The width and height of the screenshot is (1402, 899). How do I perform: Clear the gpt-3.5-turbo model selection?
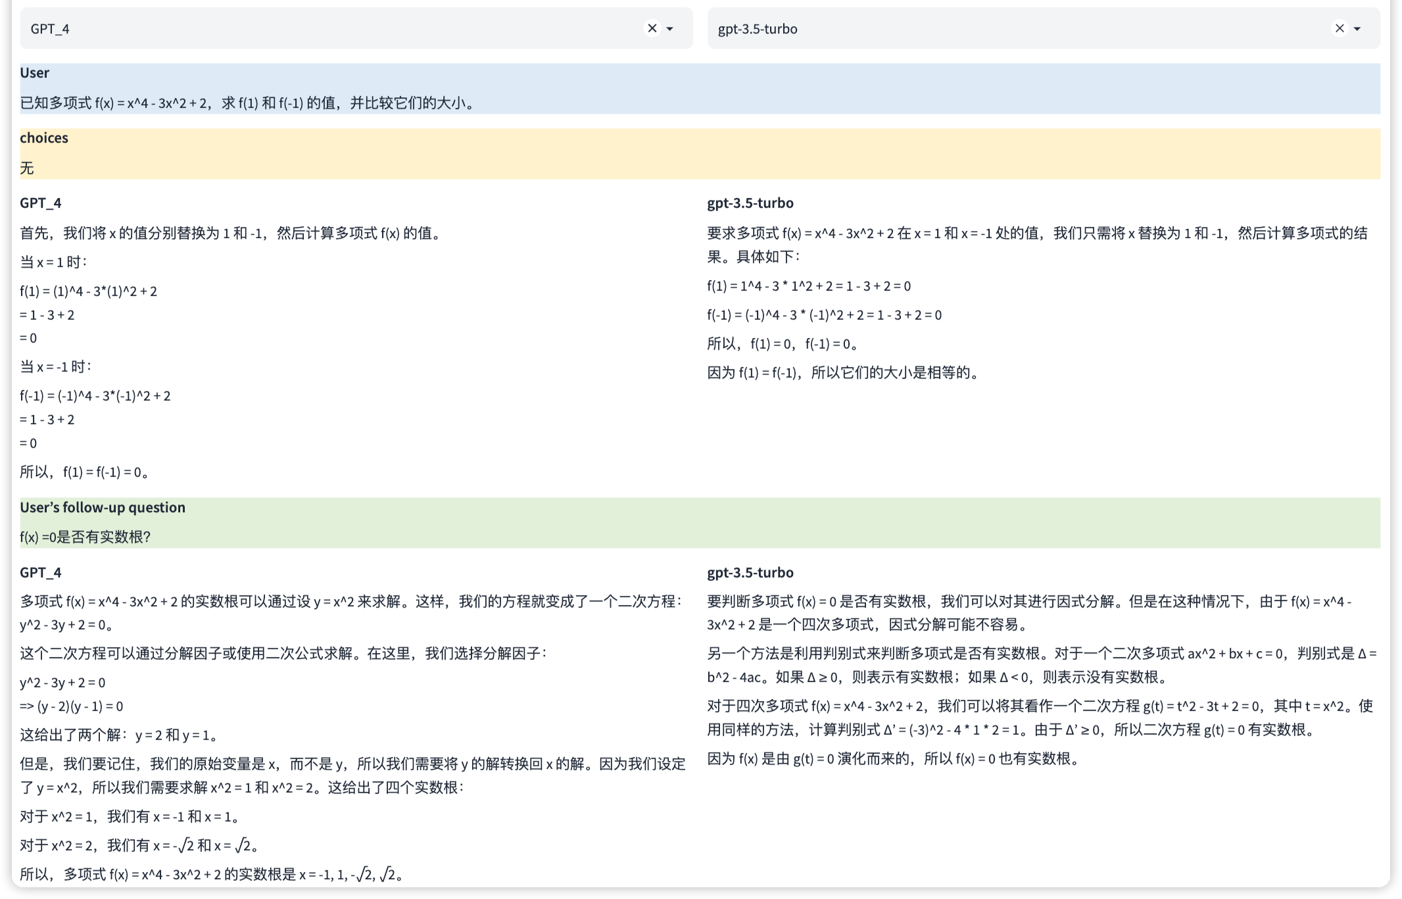[1339, 28]
